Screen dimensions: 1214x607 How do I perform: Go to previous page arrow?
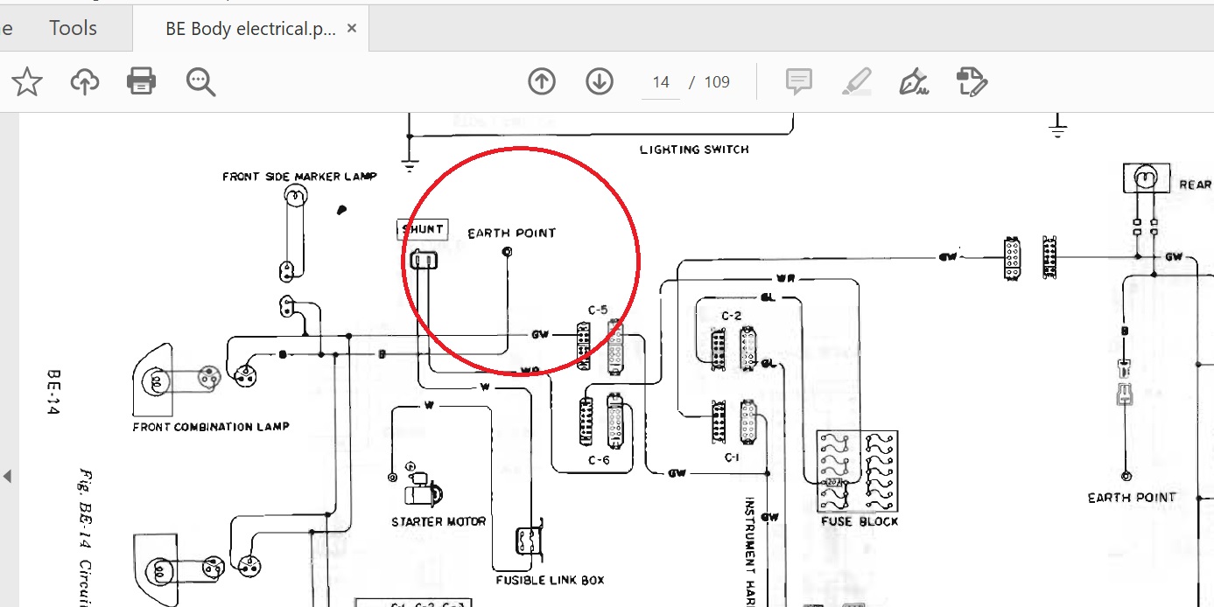click(542, 82)
